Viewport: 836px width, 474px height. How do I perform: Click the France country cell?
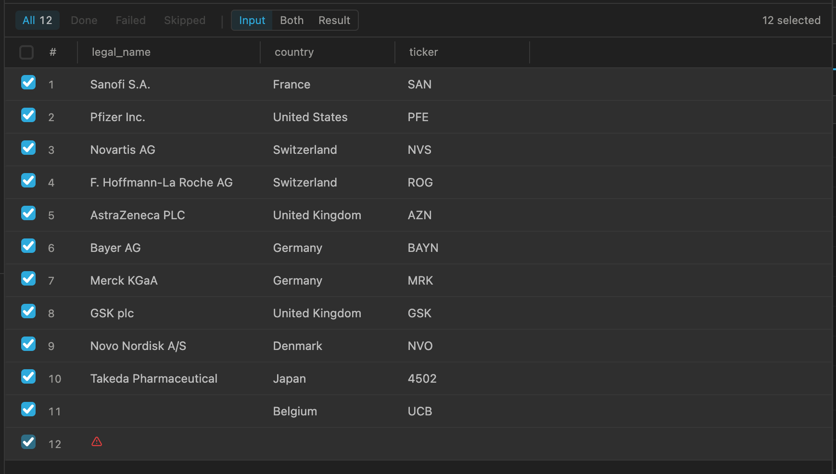(291, 85)
